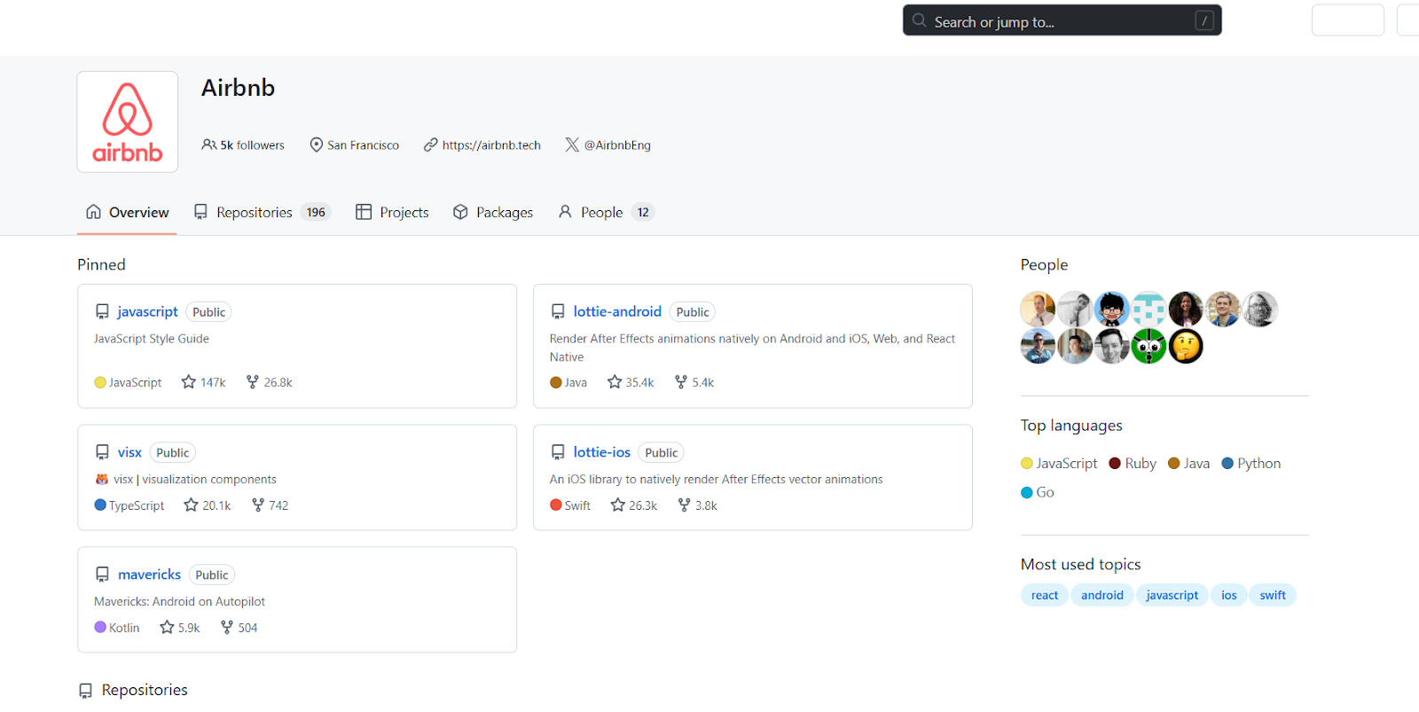Click the fork icon showing 504
The width and height of the screenshot is (1419, 712).
point(227,628)
